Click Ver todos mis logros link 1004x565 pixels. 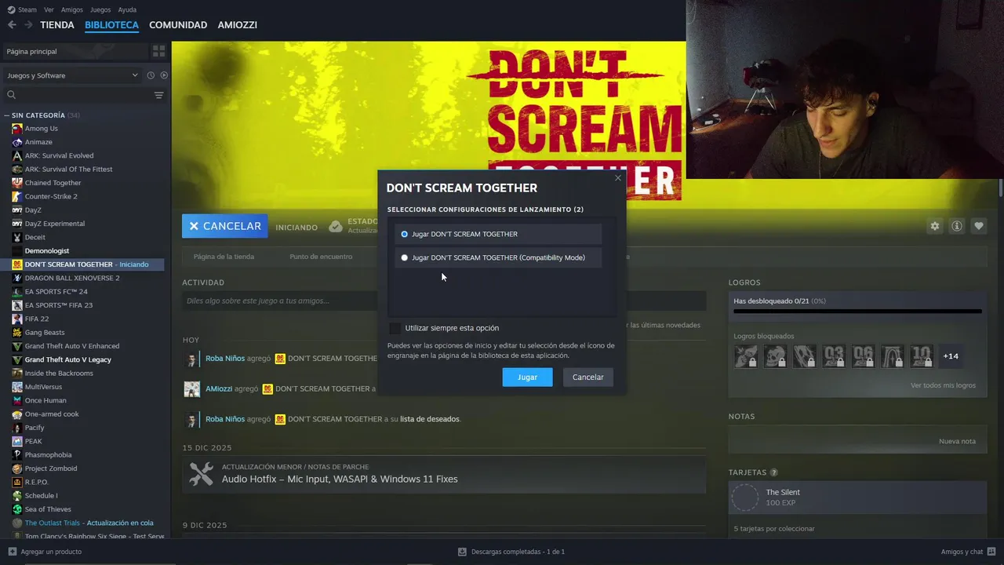(x=943, y=385)
